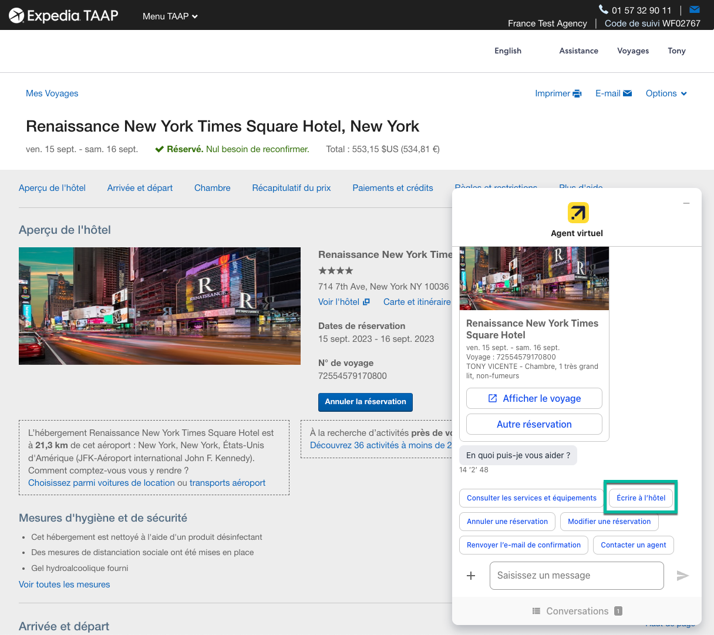Click Choisissez parmi voitures de location link
The width and height of the screenshot is (714, 635).
click(102, 483)
